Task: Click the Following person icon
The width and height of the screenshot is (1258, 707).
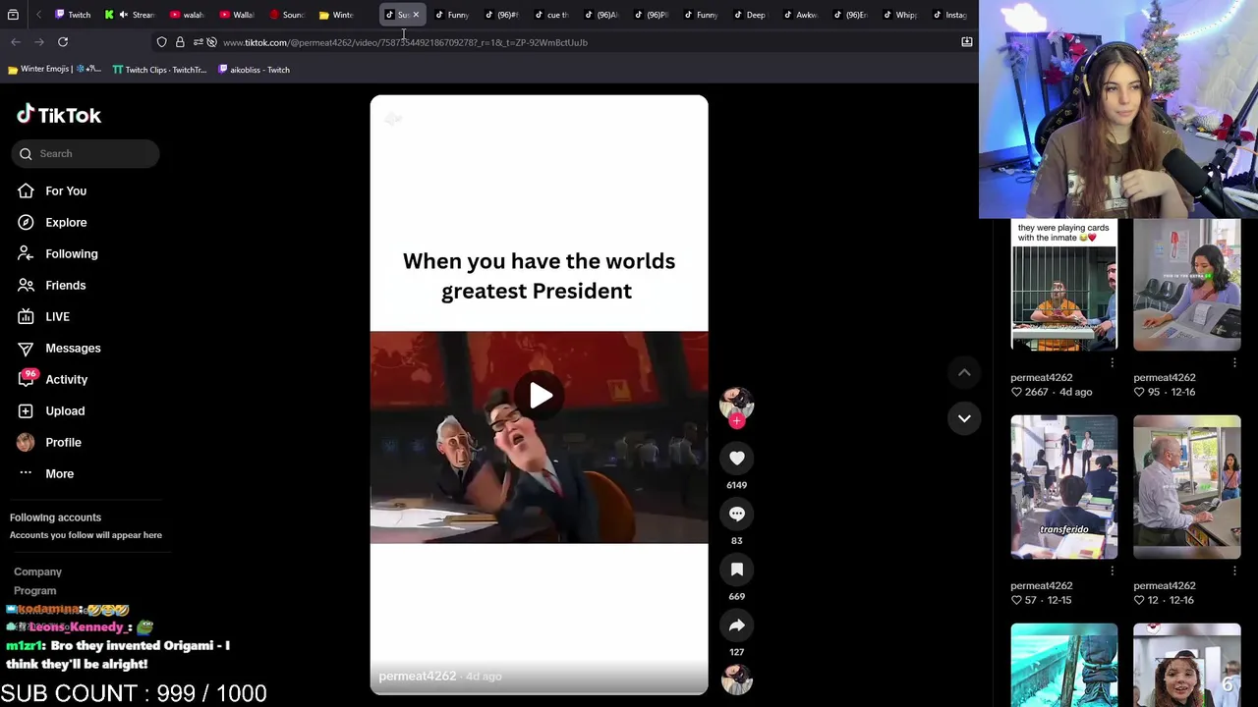Action: (x=27, y=253)
